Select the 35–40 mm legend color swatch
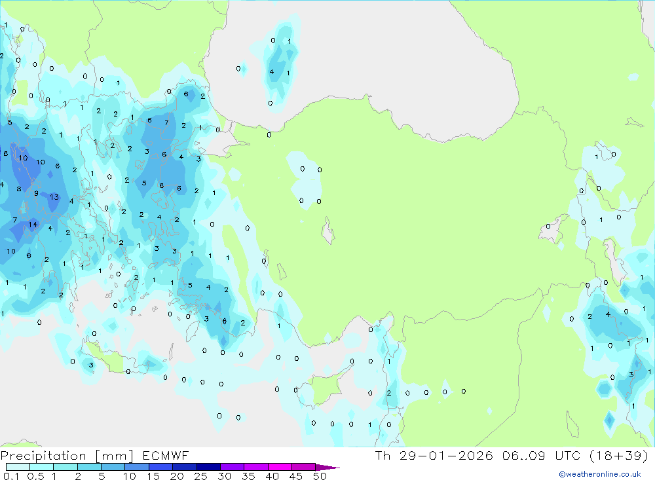This screenshot has width=655, height=480. [x=255, y=467]
